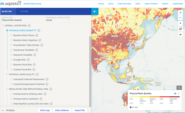Toggle the legend opacity icon
Viewport: 185px width, 113px height.
[175, 93]
